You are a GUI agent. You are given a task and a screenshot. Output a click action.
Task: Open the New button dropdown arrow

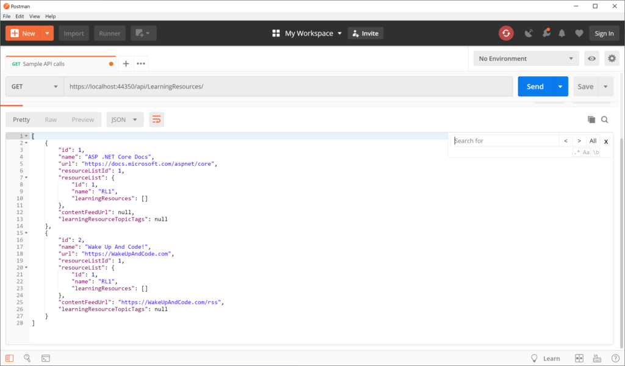tap(47, 34)
